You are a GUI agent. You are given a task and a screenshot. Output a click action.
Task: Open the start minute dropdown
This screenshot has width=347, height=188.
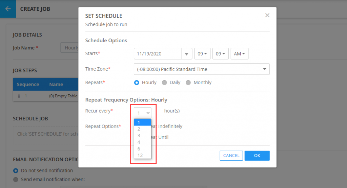[x=221, y=54]
